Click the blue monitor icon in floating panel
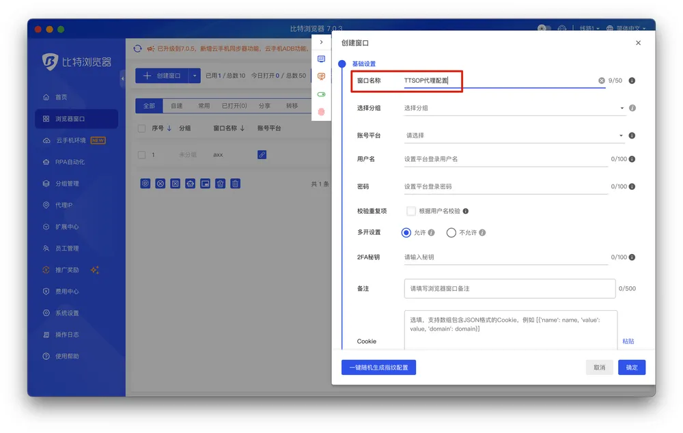 (322, 59)
